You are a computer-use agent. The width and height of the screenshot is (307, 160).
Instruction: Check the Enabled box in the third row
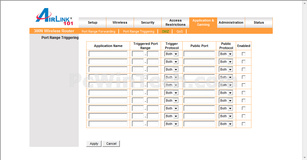point(244,69)
